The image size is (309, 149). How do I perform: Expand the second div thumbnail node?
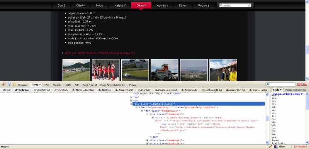[x=147, y=141]
